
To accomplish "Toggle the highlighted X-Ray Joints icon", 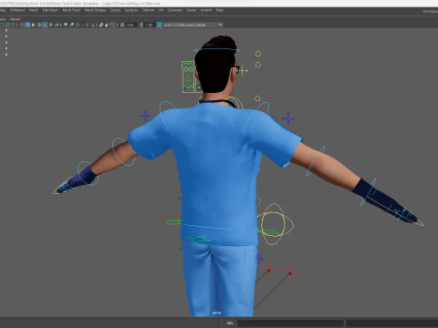I will (113, 25).
